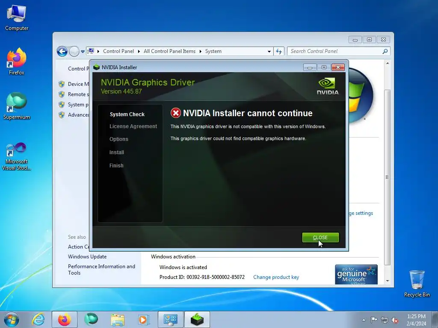This screenshot has width=438, height=328.
Task: Open the address bar history dropdown
Action: tap(269, 51)
